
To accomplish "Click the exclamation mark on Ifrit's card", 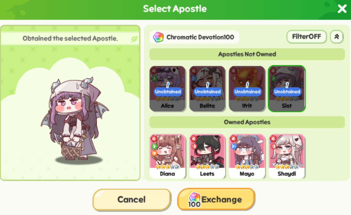I will [247, 85].
